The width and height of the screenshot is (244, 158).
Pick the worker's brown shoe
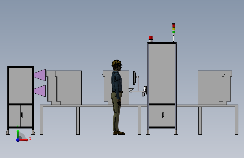(x=119, y=133)
